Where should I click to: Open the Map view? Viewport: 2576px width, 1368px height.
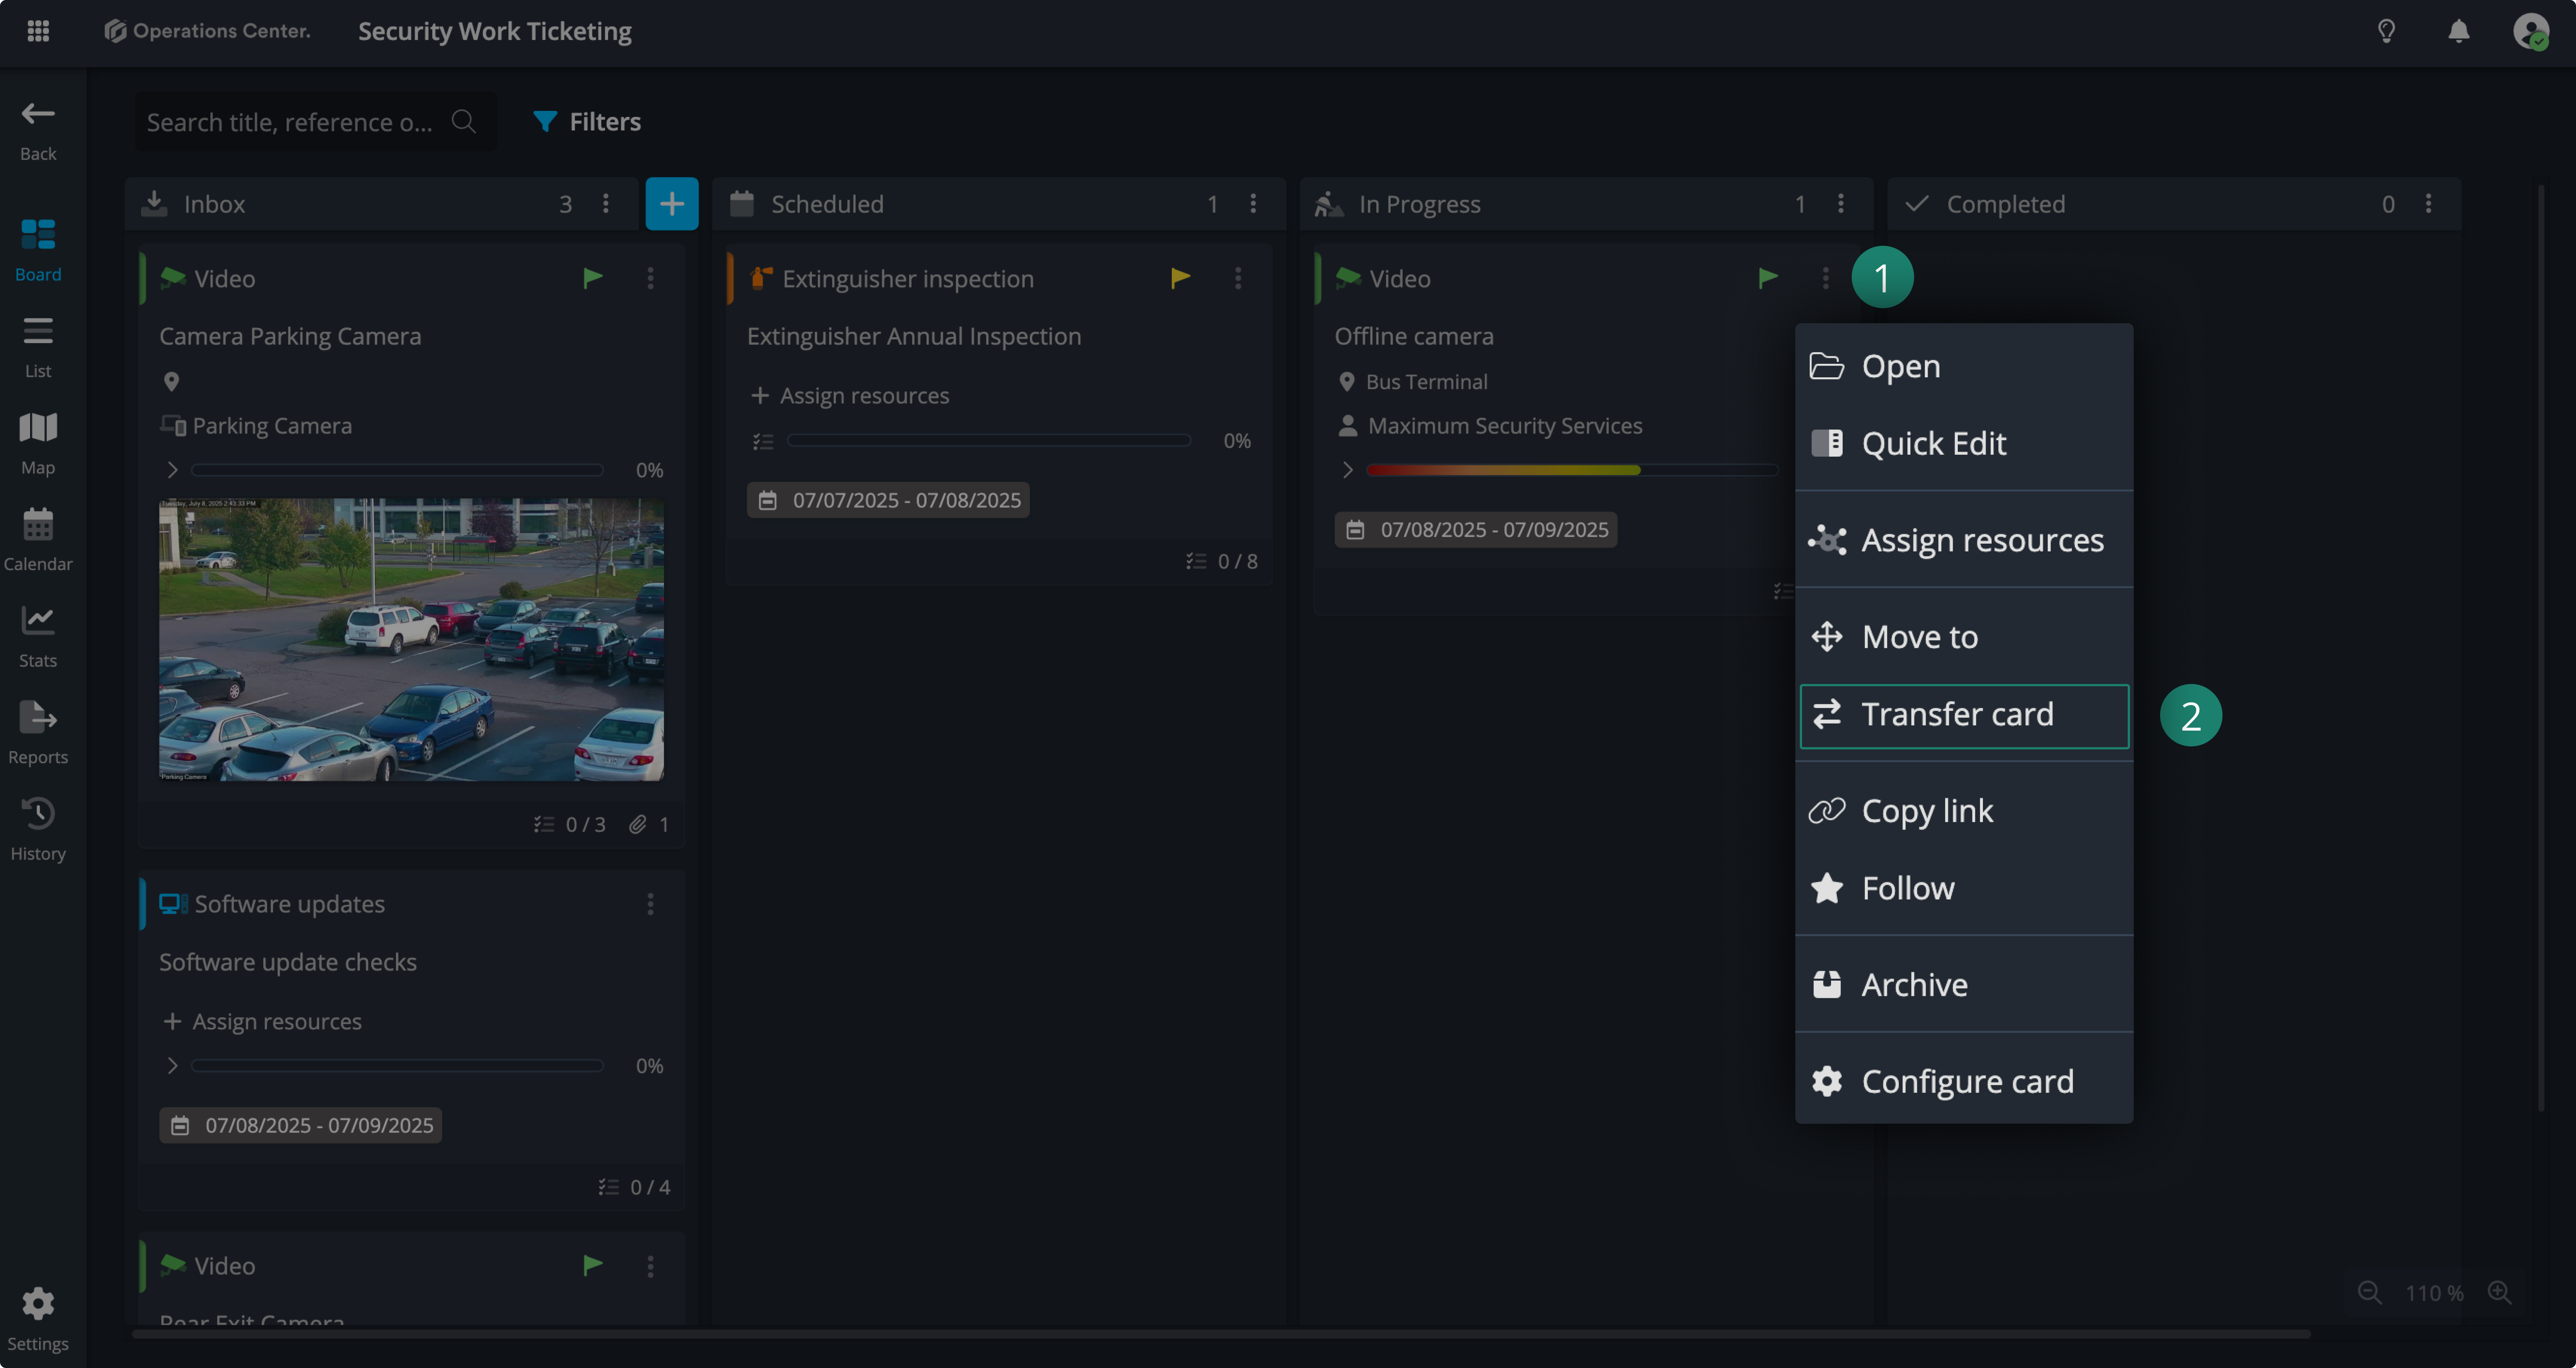pos(38,444)
